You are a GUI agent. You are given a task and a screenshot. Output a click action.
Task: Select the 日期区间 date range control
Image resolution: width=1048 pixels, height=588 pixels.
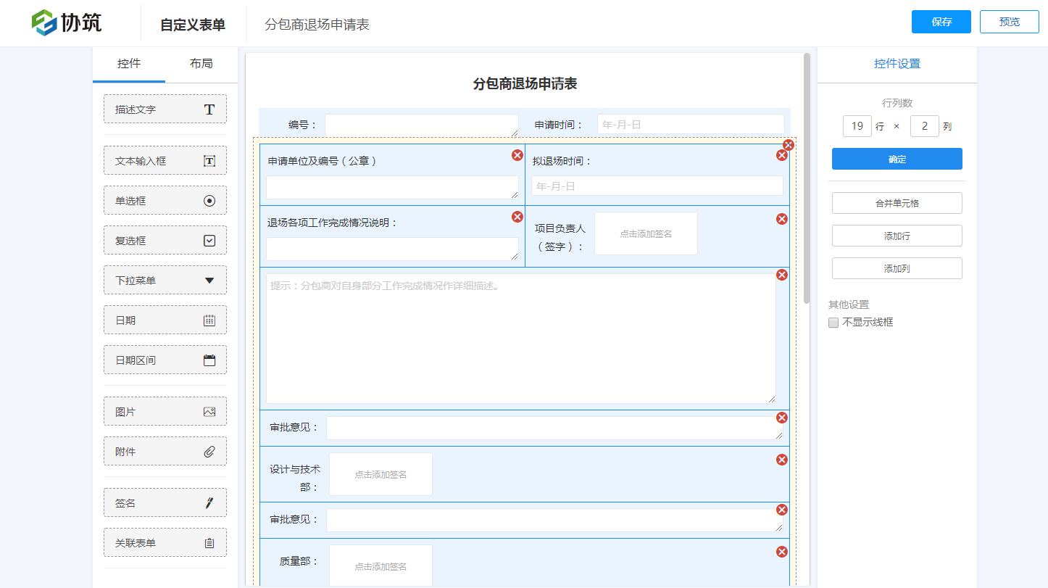tap(165, 360)
